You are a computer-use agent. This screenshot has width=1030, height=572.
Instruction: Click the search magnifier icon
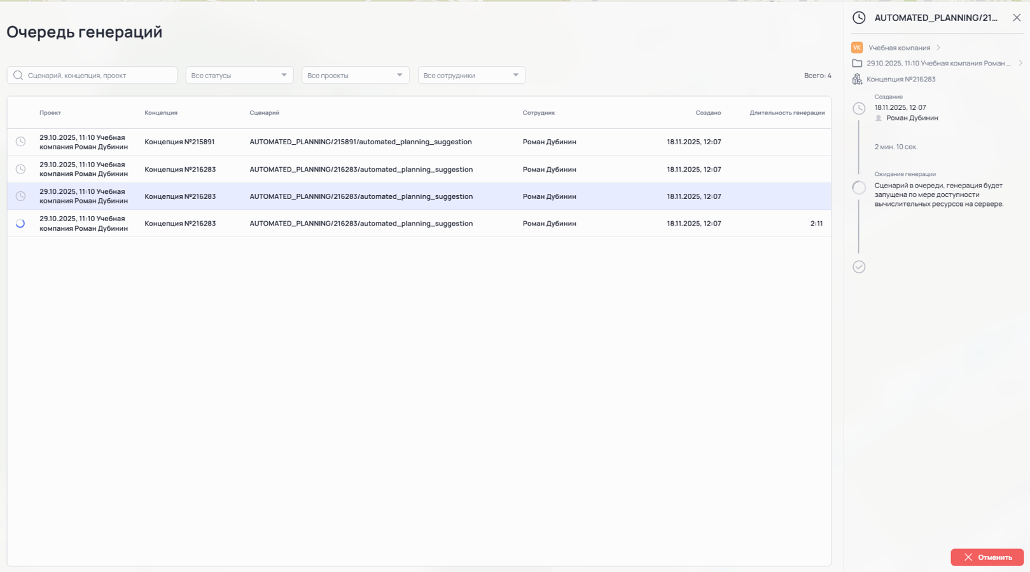(x=18, y=76)
